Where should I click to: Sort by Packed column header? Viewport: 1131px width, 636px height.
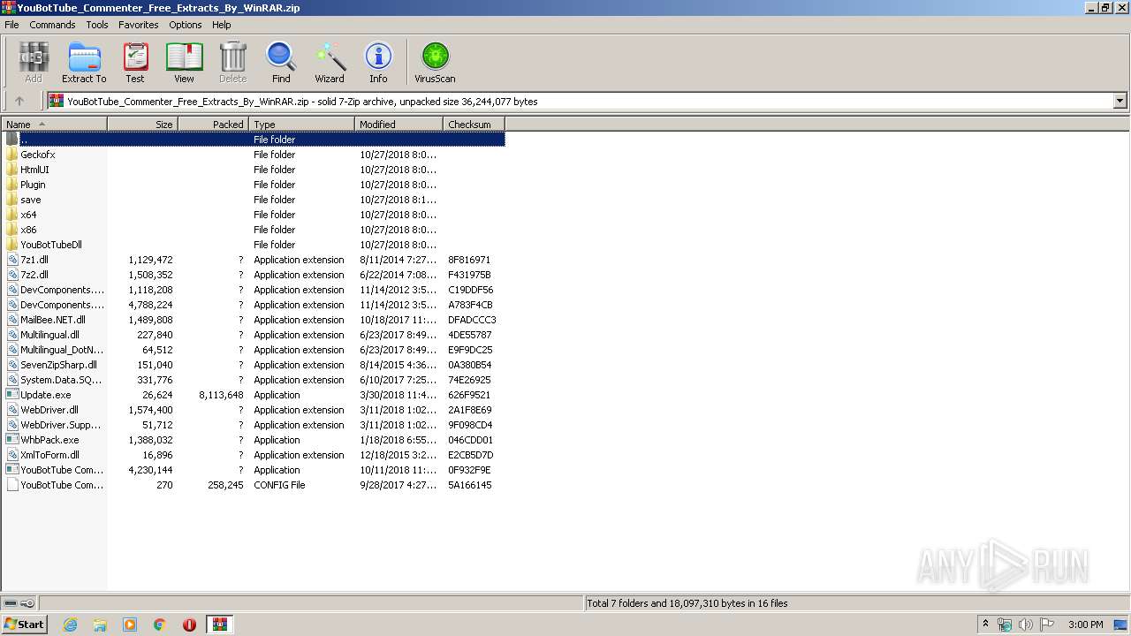pos(214,125)
